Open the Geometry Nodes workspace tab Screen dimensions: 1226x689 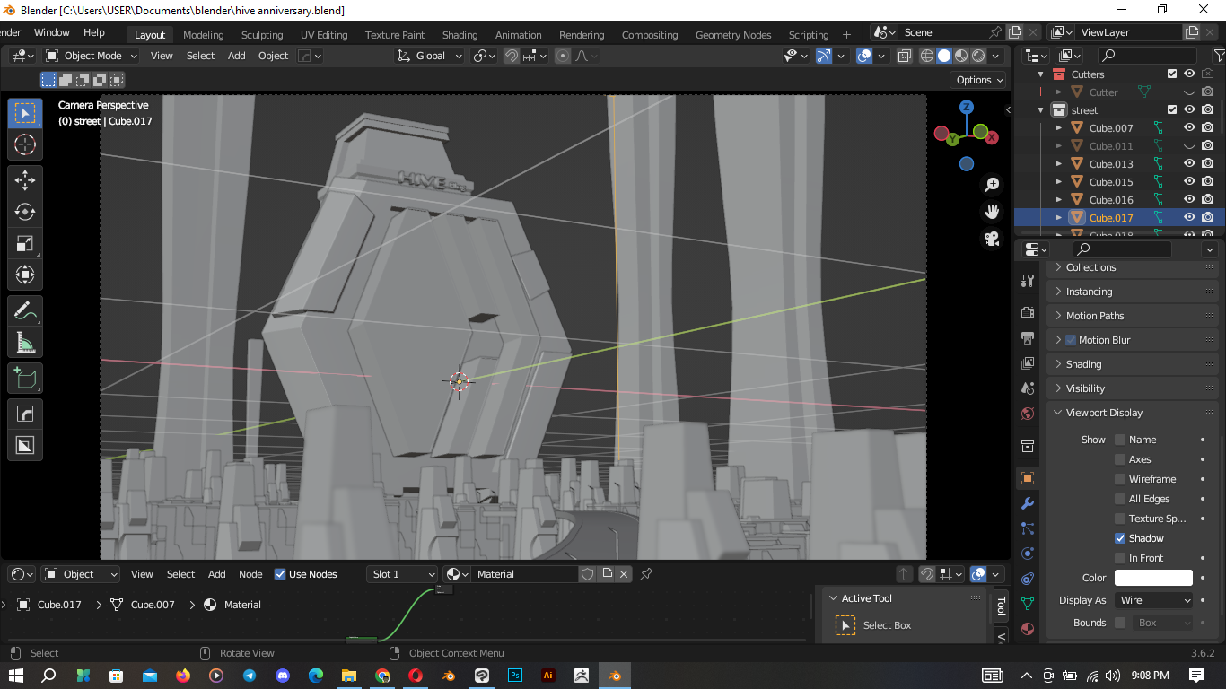click(x=733, y=35)
